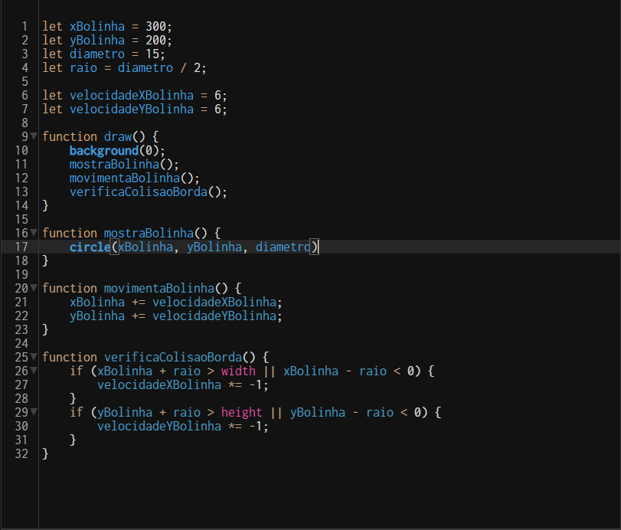This screenshot has width=621, height=530.
Task: Click 'movimentaBolinha' call on line 12
Action: (x=125, y=178)
